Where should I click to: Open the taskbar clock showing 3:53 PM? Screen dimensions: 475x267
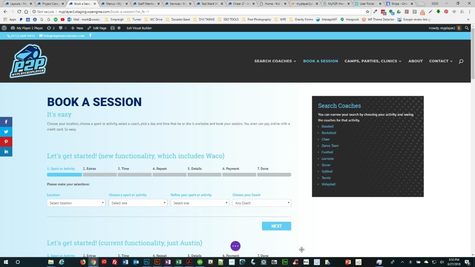[454, 262]
